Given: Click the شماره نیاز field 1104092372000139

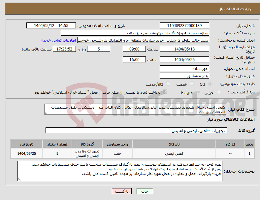Looking at the screenshot, I should (184, 25).
